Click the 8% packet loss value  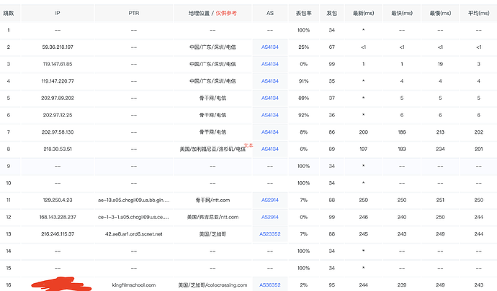tap(304, 132)
